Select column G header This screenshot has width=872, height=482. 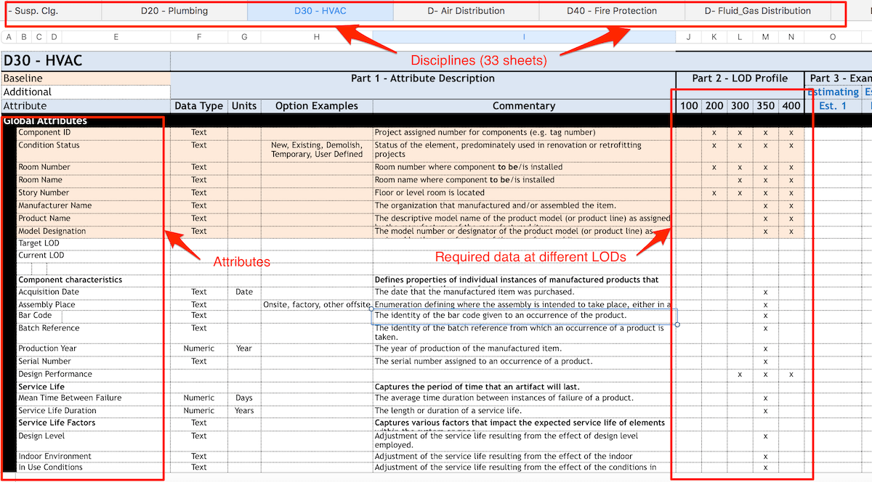pyautogui.click(x=244, y=37)
